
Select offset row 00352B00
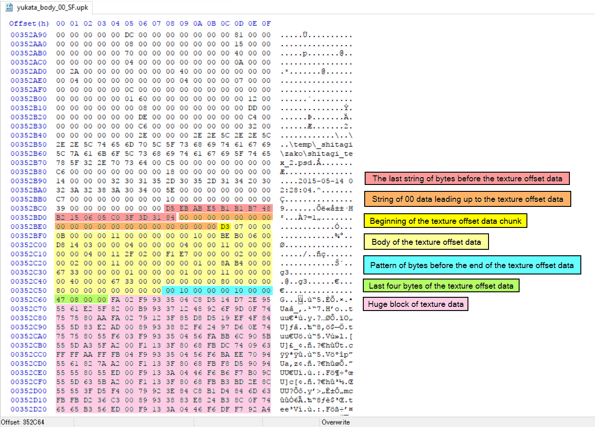tap(29, 99)
